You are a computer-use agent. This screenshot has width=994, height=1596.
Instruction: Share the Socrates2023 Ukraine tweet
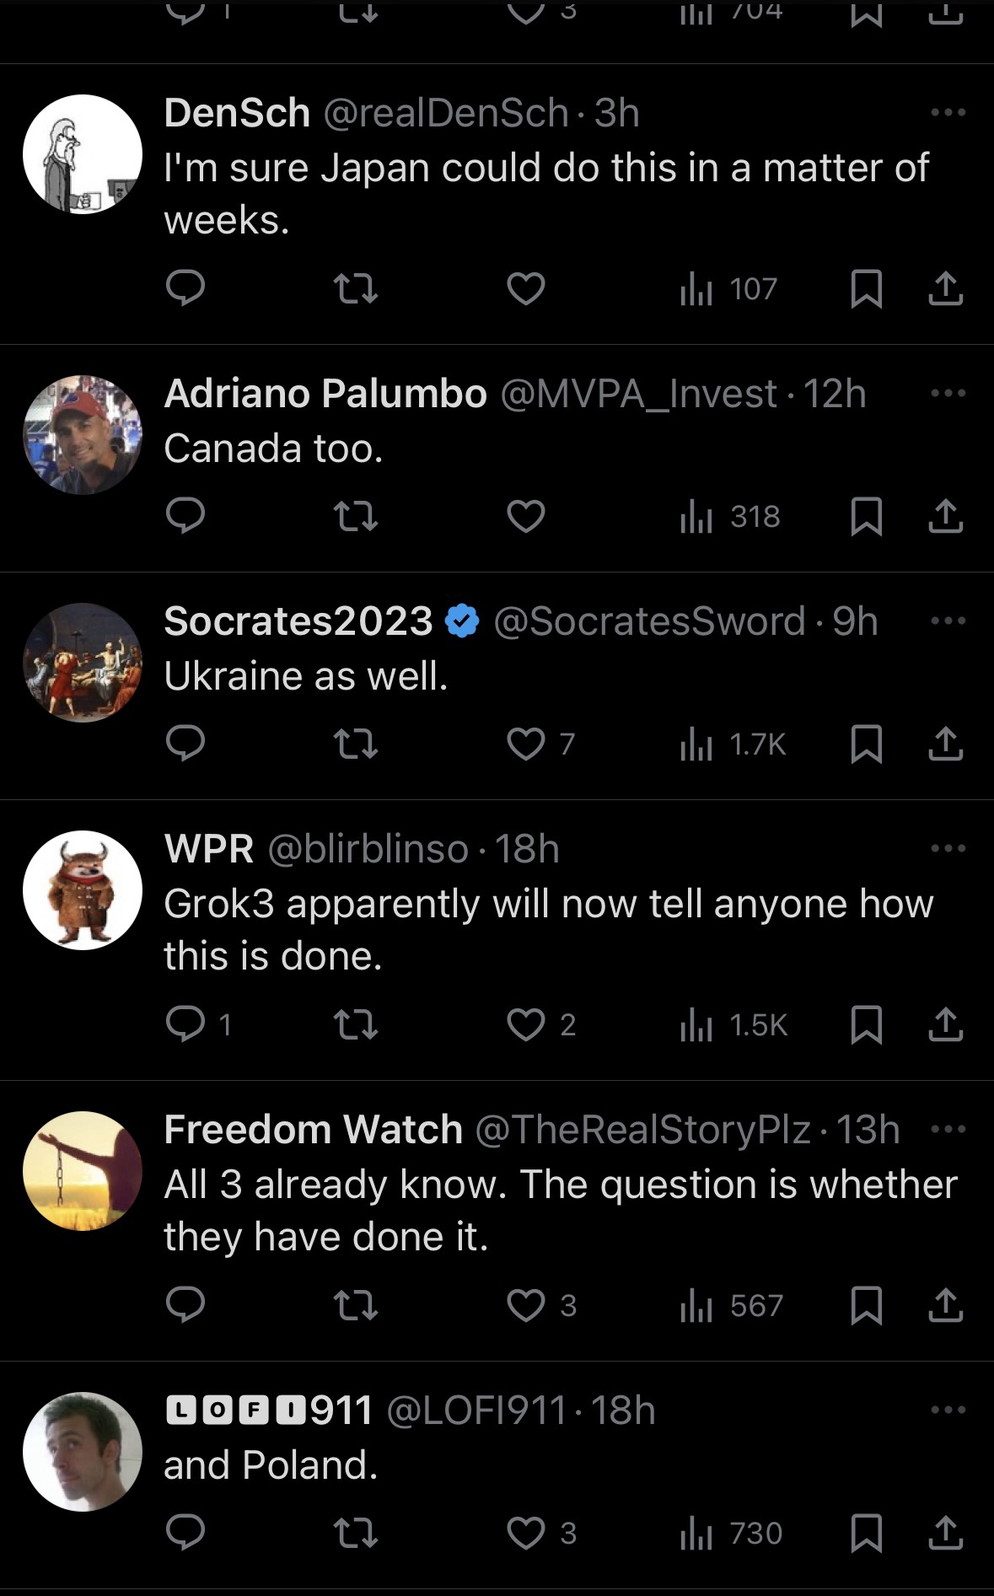(945, 744)
